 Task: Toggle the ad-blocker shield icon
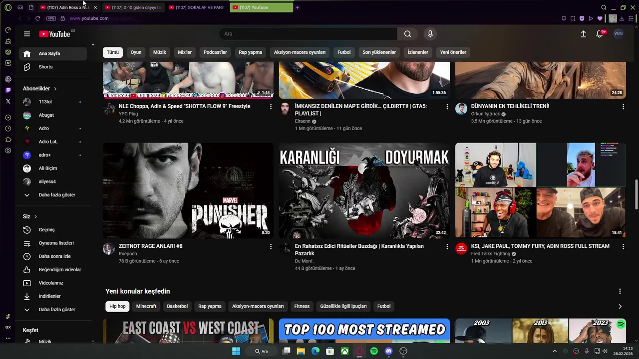[x=582, y=18]
